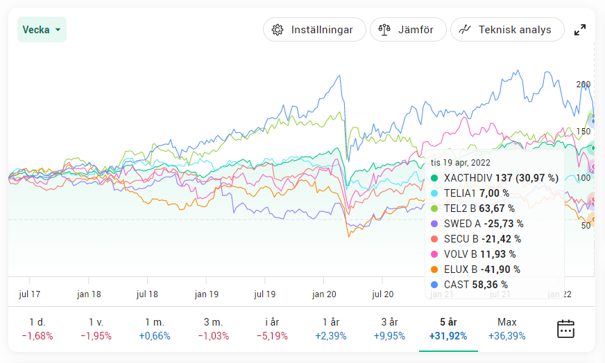Open the Vecka interval dropdown
Image resolution: width=605 pixels, height=363 pixels.
pyautogui.click(x=42, y=30)
